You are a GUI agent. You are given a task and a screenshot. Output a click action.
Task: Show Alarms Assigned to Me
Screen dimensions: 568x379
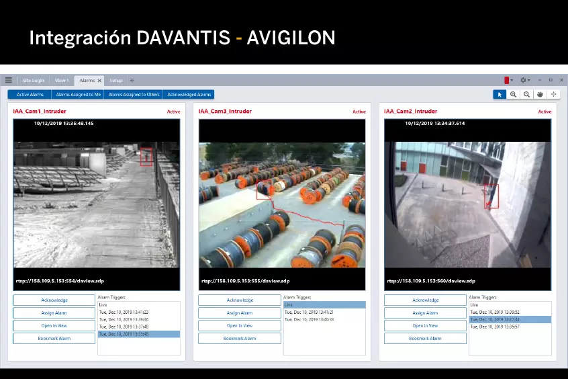click(x=78, y=94)
